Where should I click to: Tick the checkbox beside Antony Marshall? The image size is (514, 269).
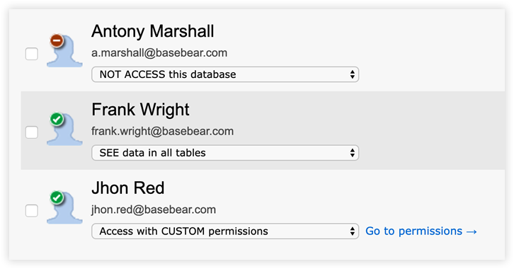(31, 54)
